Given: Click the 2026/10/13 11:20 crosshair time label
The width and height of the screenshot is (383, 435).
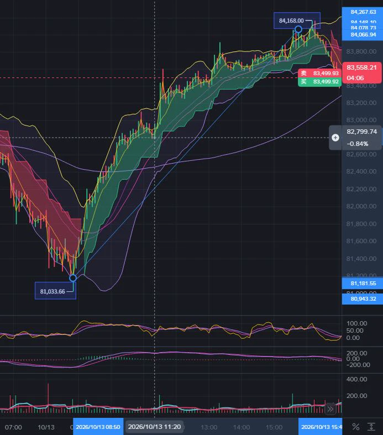Looking at the screenshot, I should click(x=155, y=427).
